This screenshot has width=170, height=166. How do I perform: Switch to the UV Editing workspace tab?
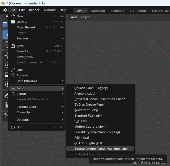click(138, 11)
